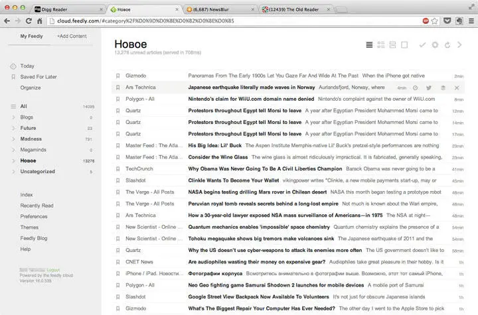
Task: Switch to Digg Reader browser tab
Action: tap(68, 9)
